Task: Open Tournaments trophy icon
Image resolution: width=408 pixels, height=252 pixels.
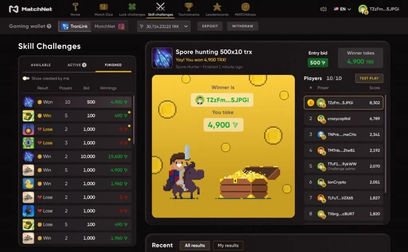Action: [x=188, y=7]
